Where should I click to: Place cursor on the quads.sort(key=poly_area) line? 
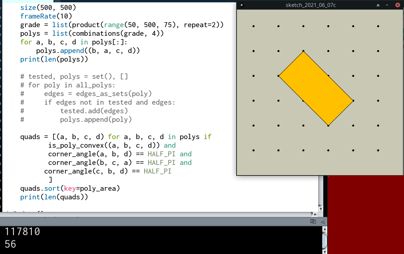pos(70,188)
